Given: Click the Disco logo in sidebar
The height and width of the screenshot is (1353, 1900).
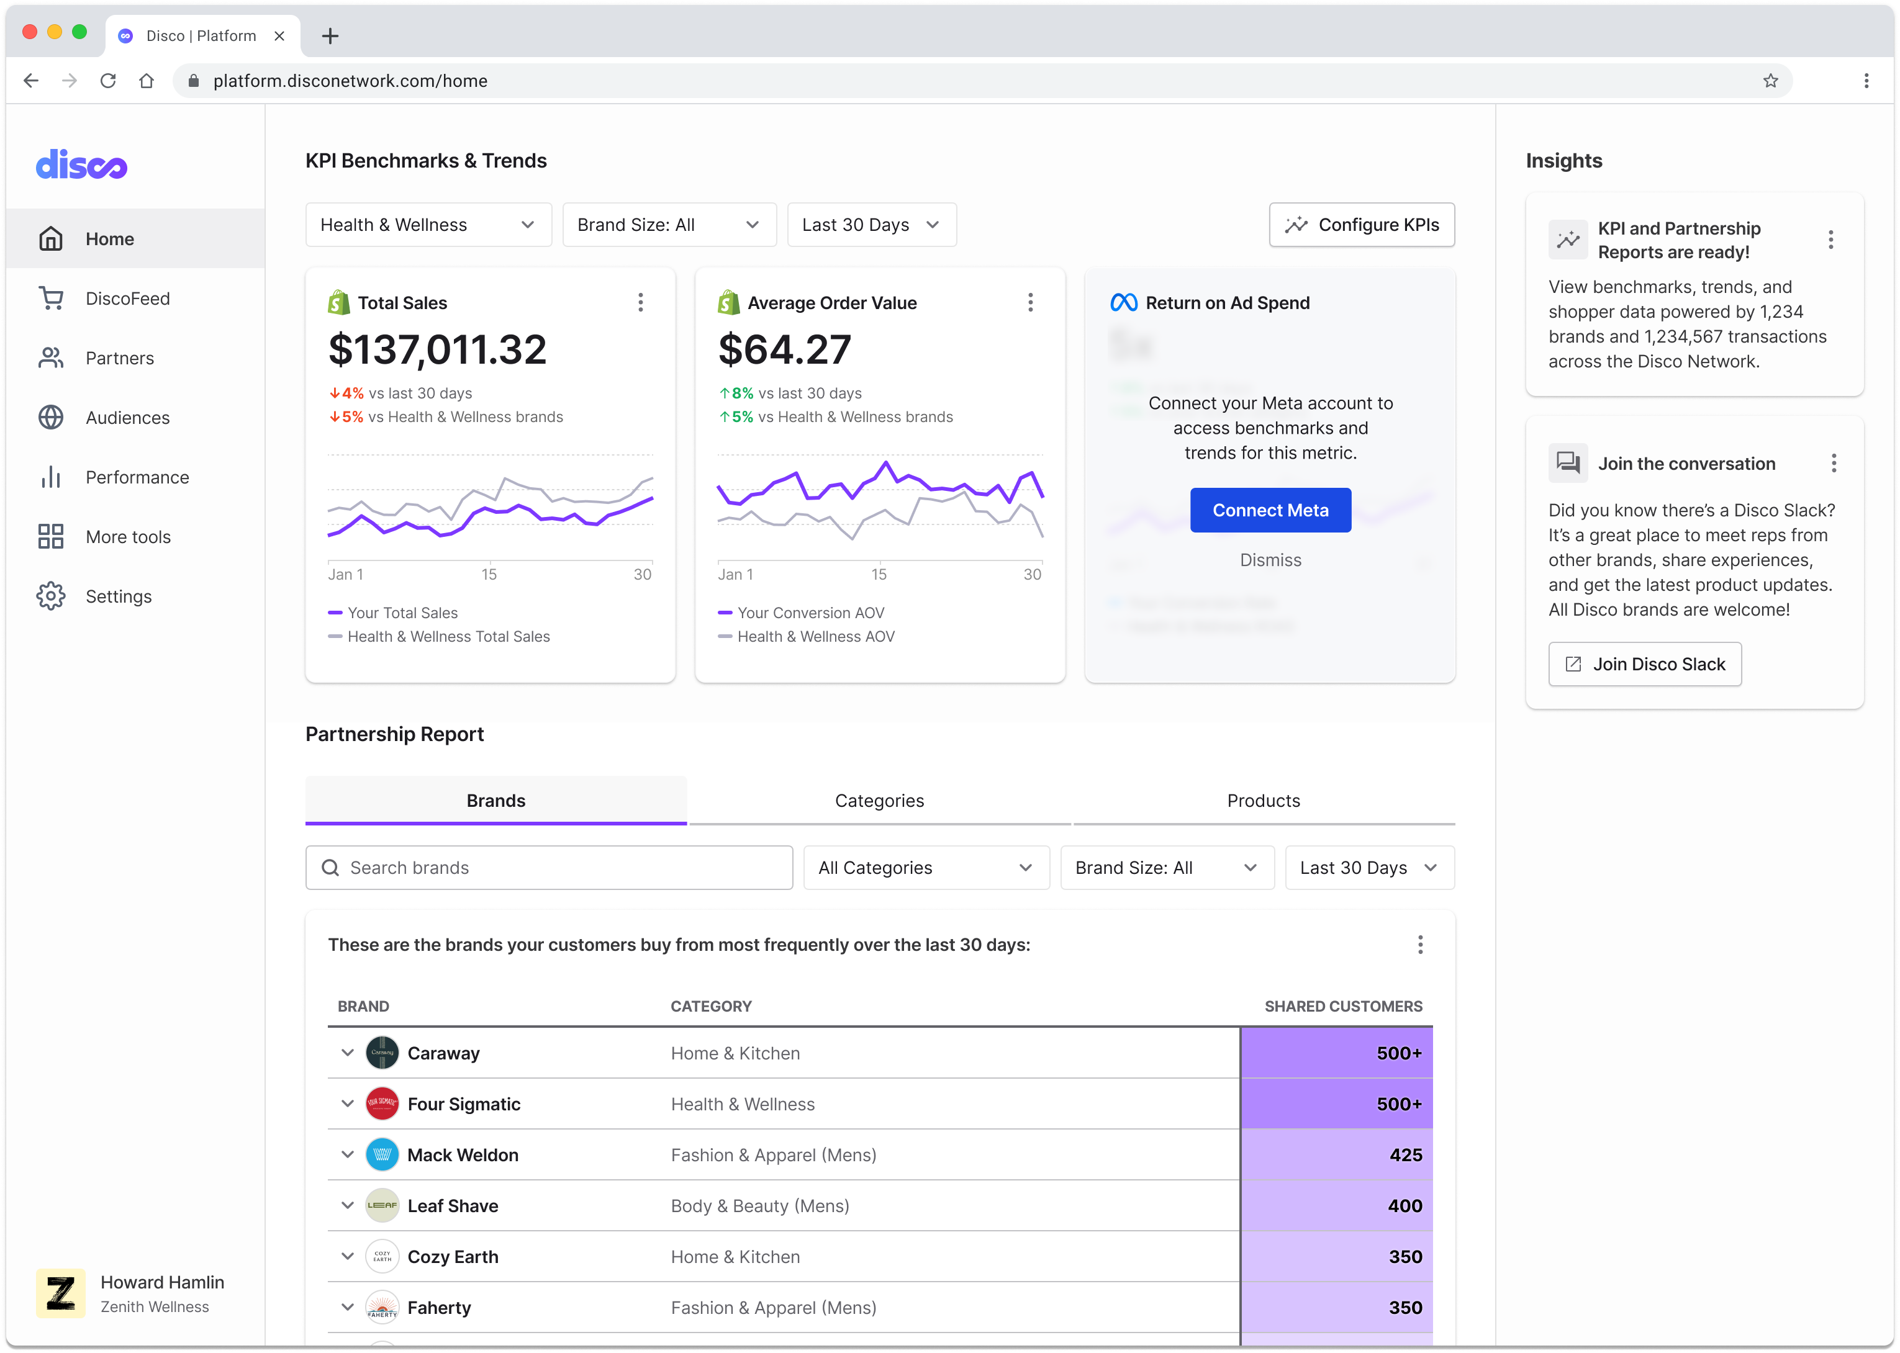Looking at the screenshot, I should 81,164.
